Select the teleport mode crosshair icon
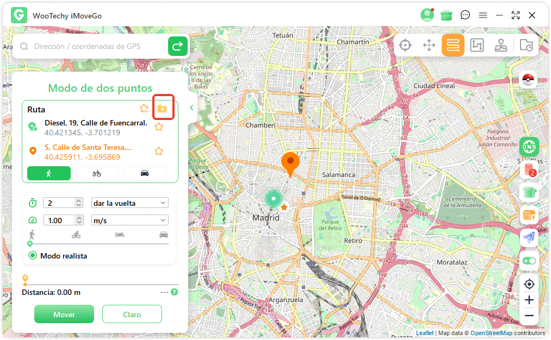Screen dimensions: 551x340 (405, 45)
